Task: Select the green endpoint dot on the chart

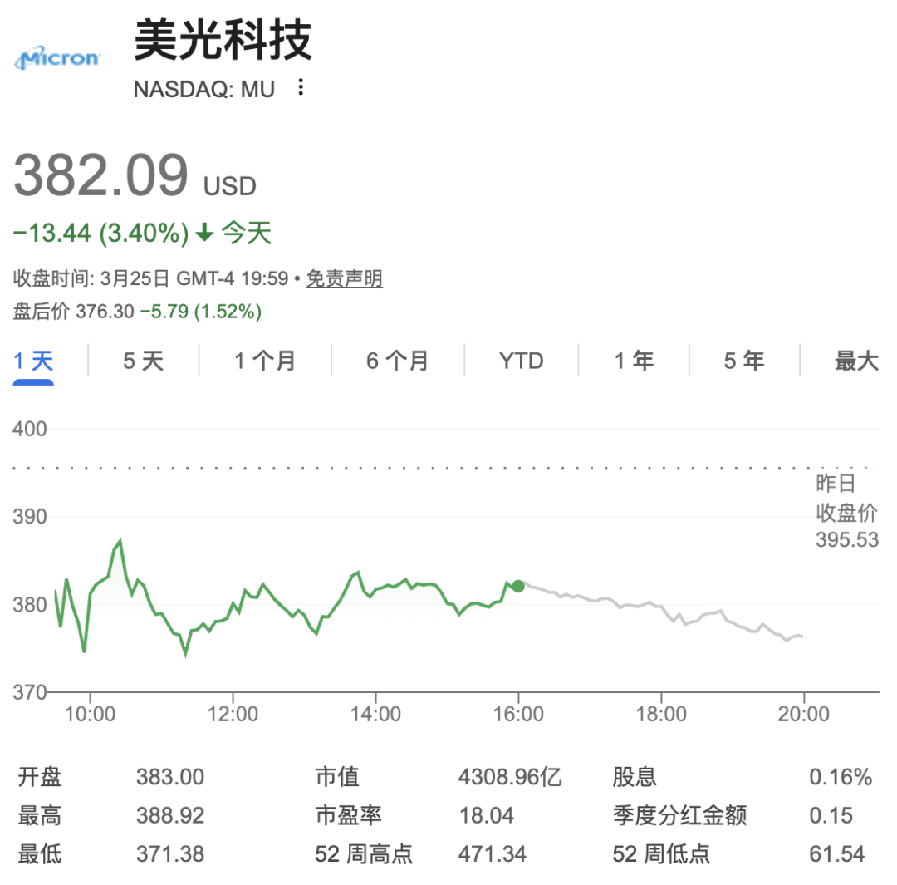Action: click(x=519, y=585)
